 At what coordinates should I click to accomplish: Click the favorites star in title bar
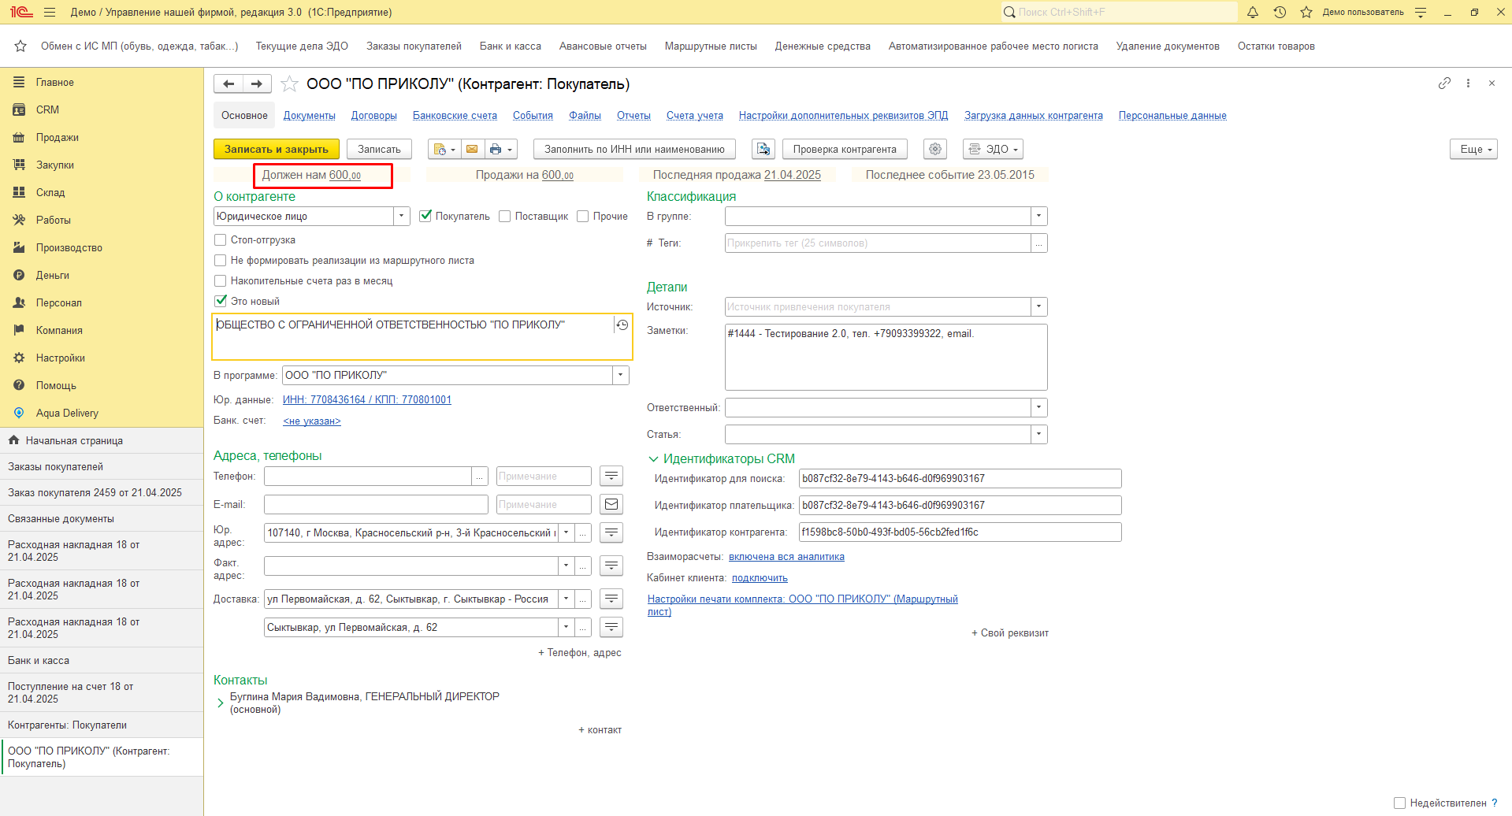(1306, 12)
